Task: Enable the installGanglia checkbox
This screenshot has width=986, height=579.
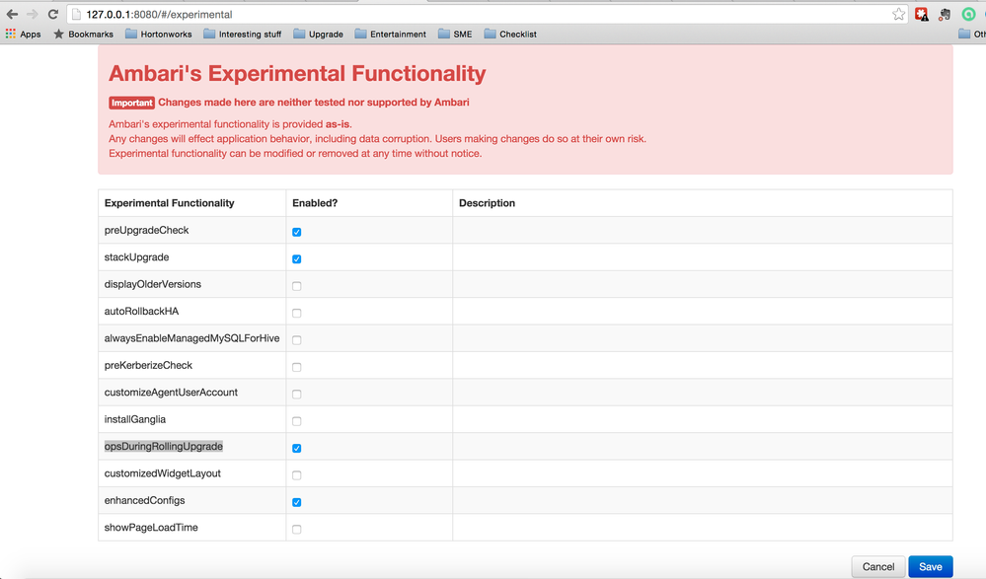Action: (x=296, y=421)
